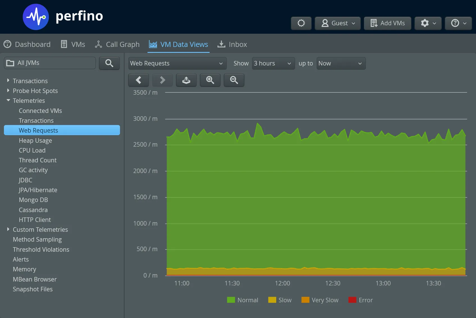Image resolution: width=476 pixels, height=318 pixels.
Task: Open the Show time range dropdown
Action: [x=273, y=63]
